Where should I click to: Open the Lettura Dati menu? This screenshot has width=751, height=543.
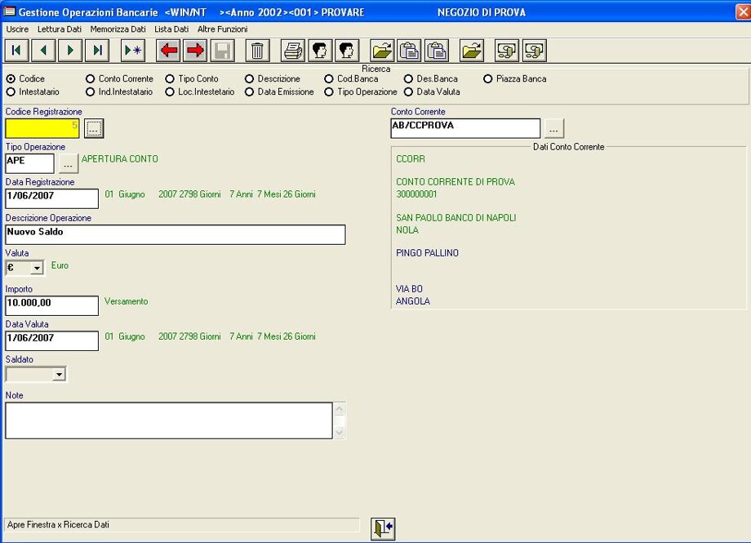coord(59,29)
